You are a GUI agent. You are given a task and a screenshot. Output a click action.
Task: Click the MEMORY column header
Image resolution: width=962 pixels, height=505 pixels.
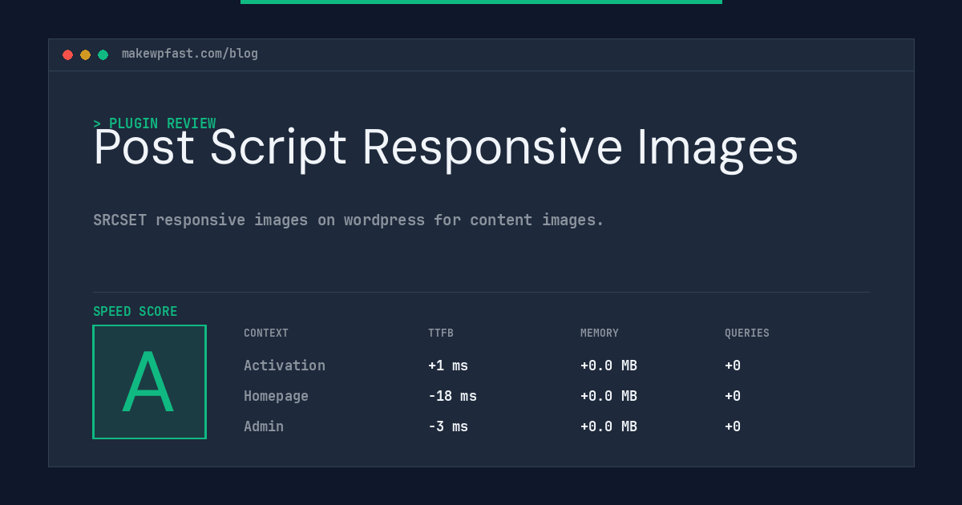[600, 333]
